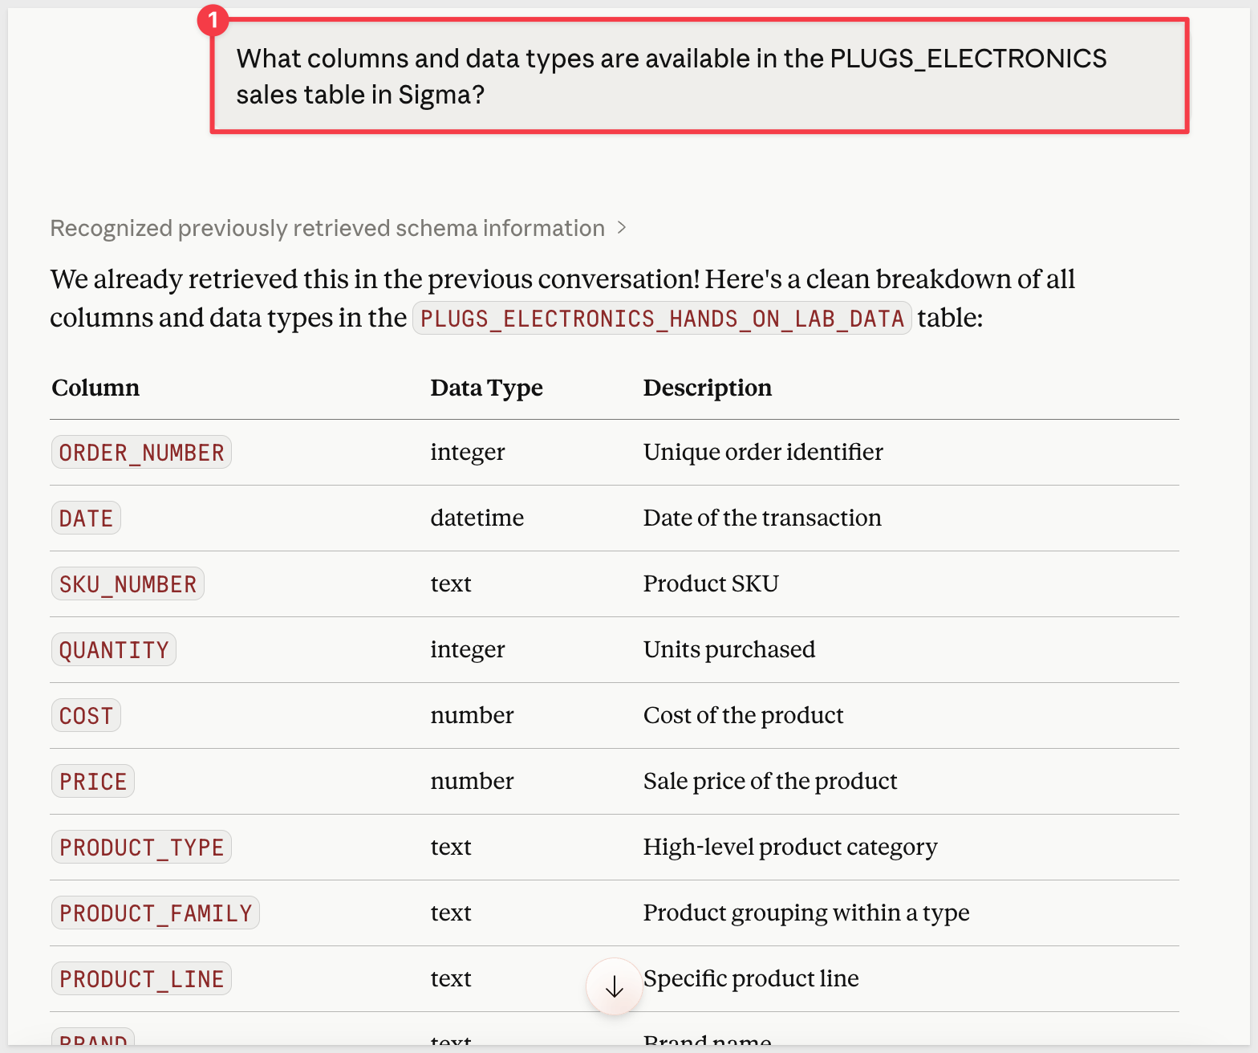Expand the 'Recognized previously retrieved schema information' chevron

tap(622, 229)
